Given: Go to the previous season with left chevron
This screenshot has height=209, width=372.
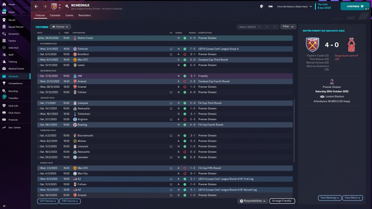Looking at the screenshot, I should coord(267,27).
